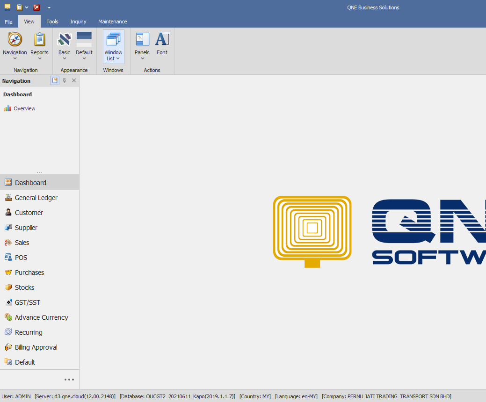Open the navigation pane overflow dots menu
Image resolution: width=486 pixels, height=402 pixels.
click(x=69, y=380)
